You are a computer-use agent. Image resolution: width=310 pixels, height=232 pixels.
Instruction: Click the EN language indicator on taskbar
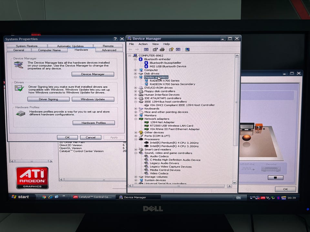tap(238, 198)
